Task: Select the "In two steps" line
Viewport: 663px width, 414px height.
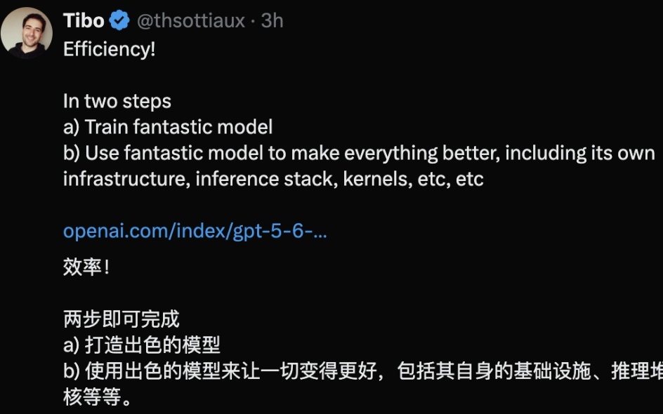Action: (x=117, y=101)
